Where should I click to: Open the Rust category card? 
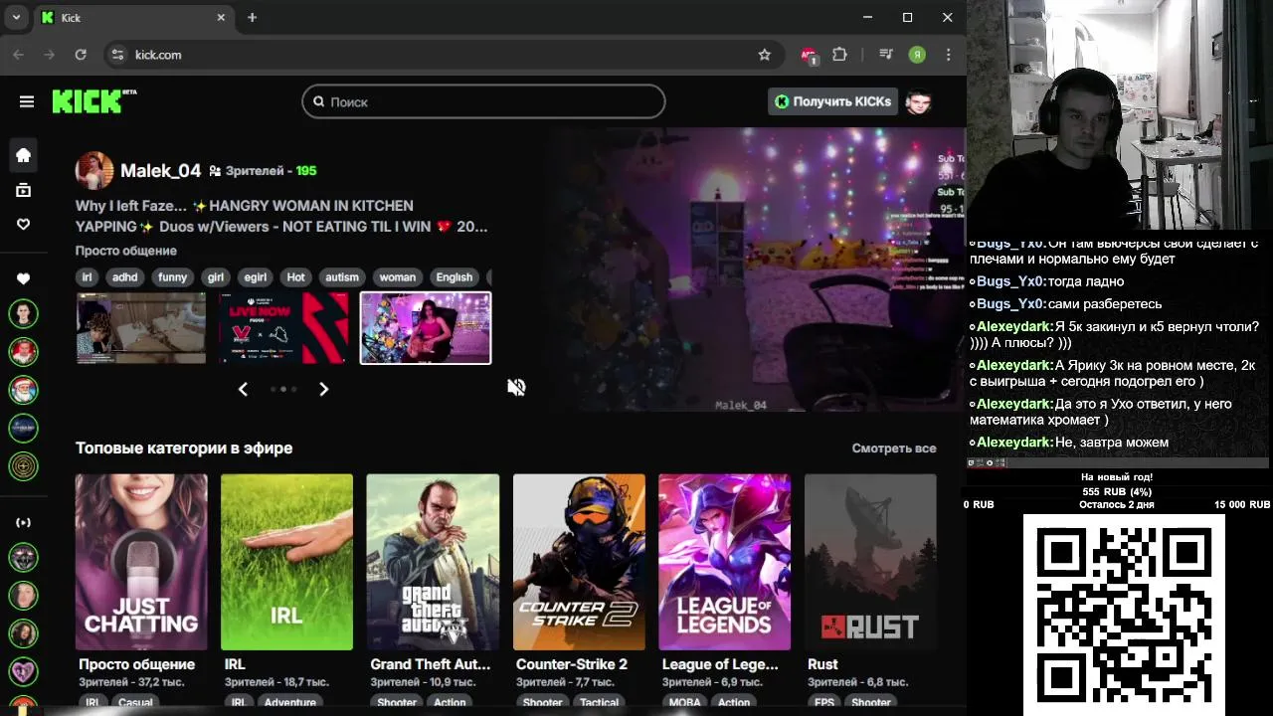pos(870,562)
